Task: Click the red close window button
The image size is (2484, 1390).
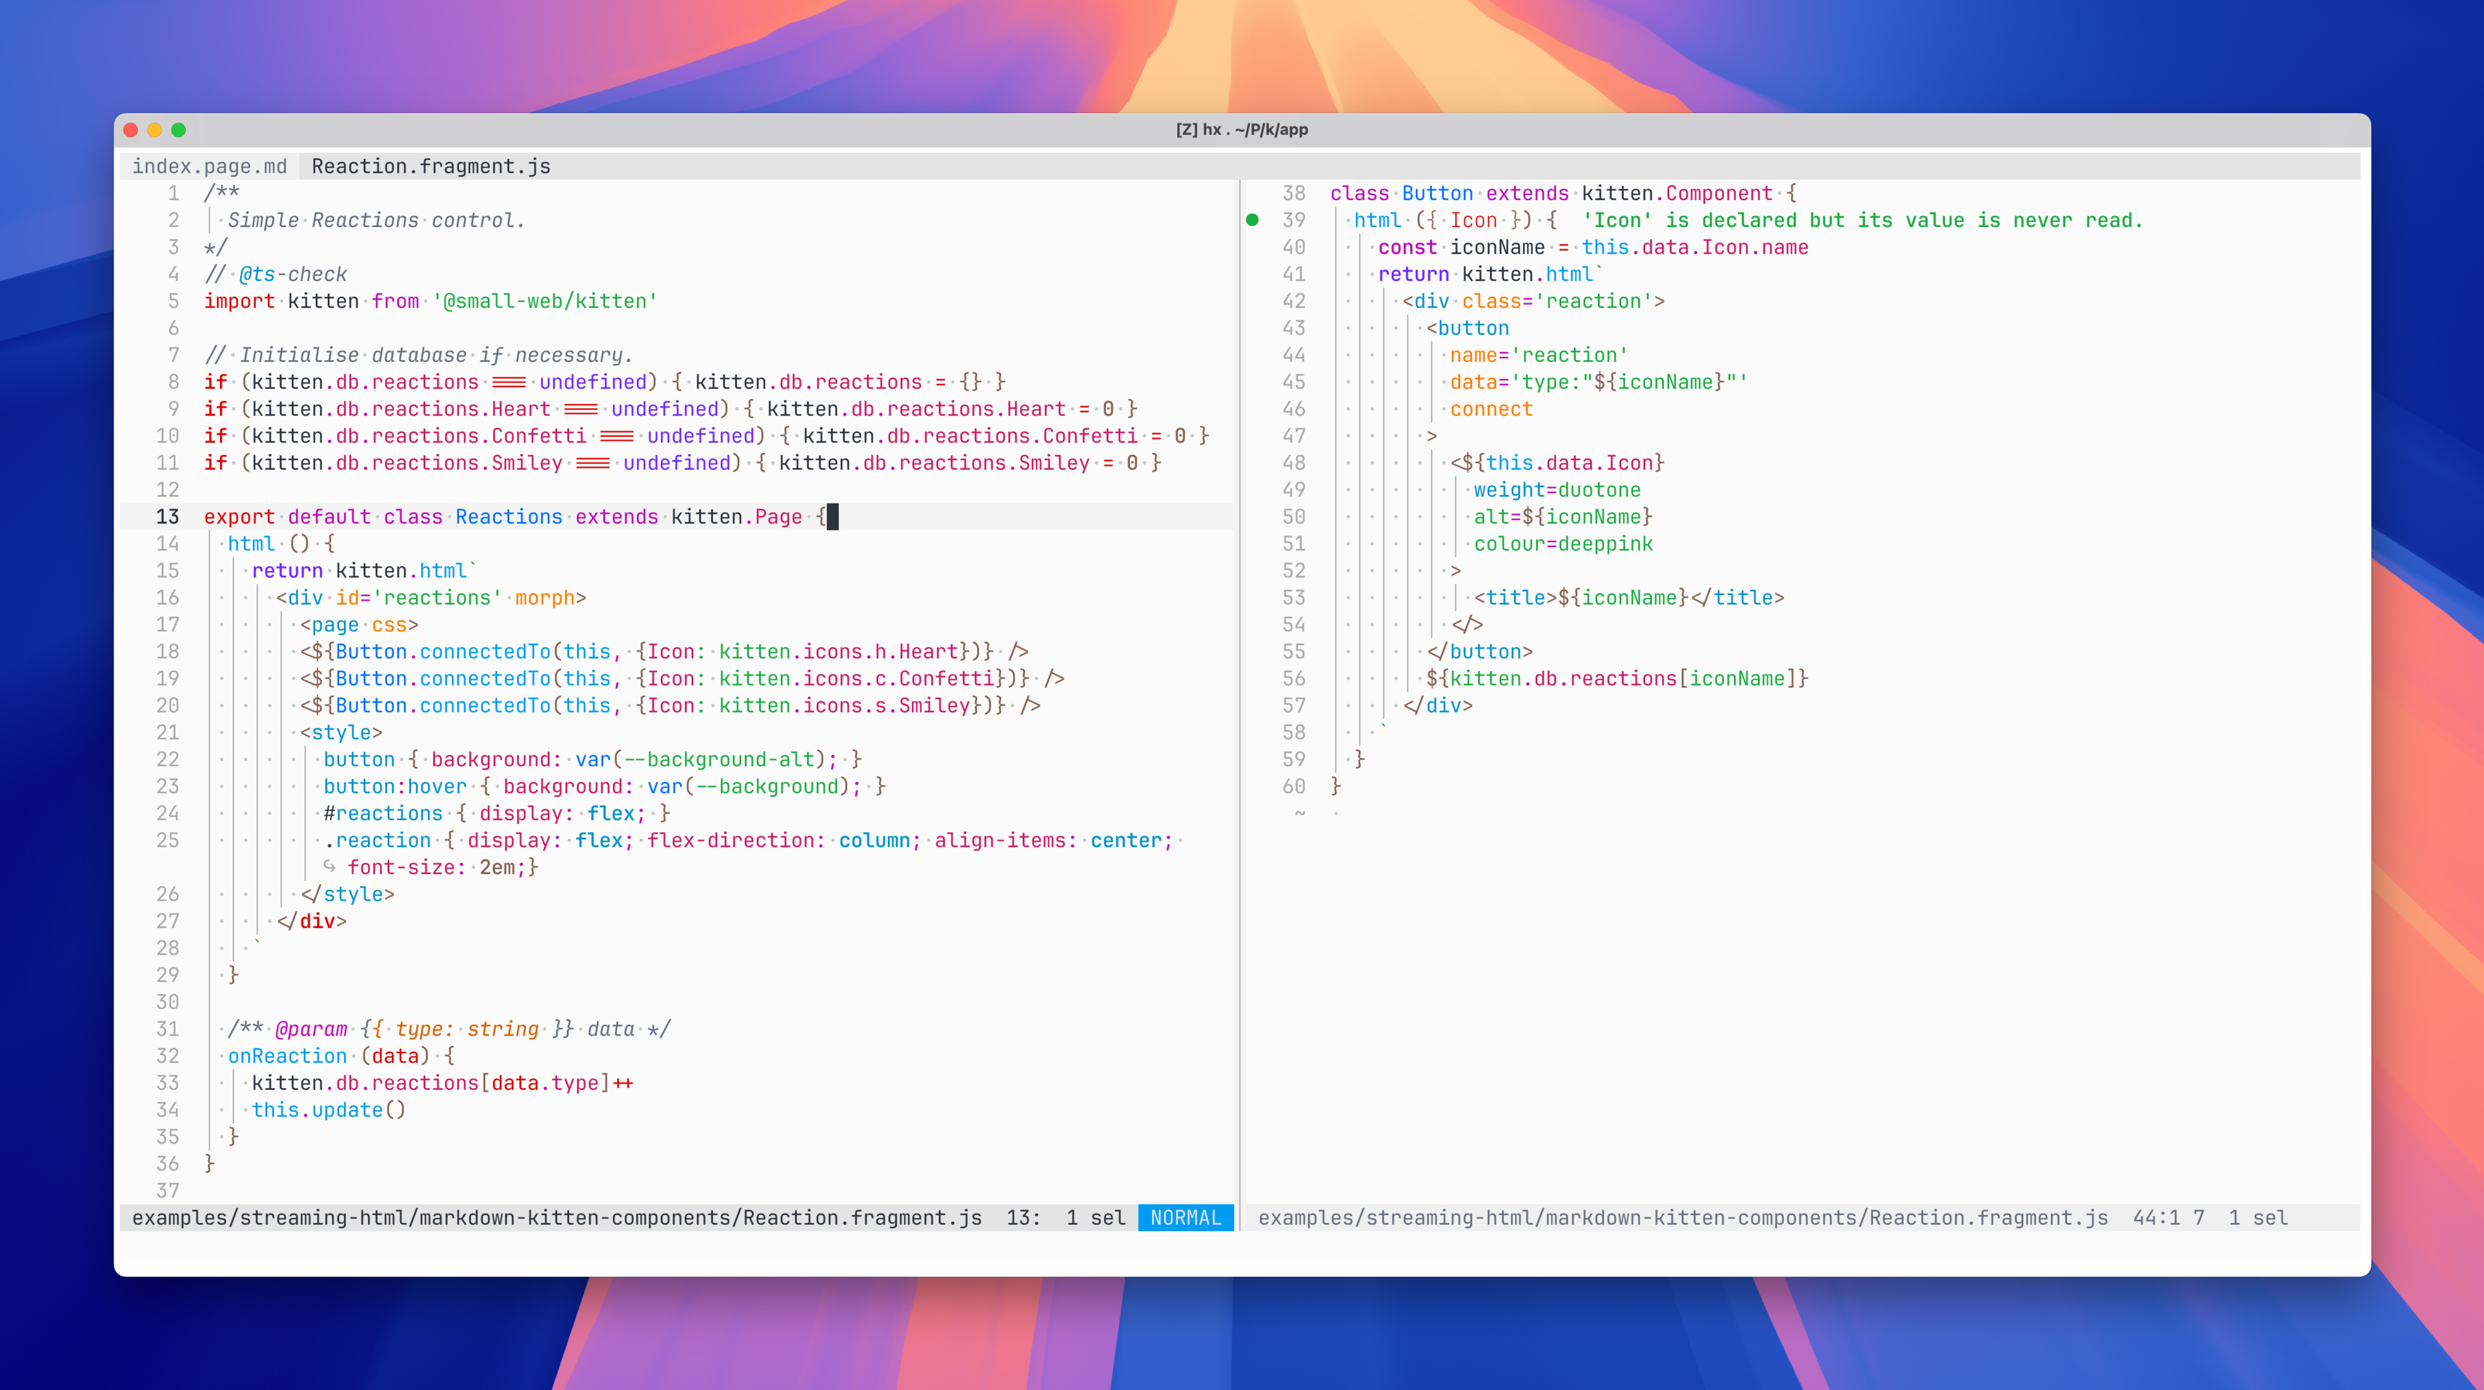Action: [131, 129]
